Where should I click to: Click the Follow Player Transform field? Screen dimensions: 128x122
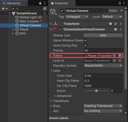coord(98,55)
